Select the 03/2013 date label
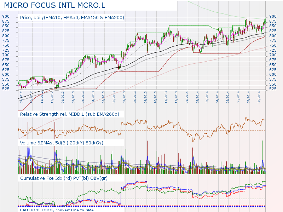Viewport: 283px width, 212px height. pos(83,97)
